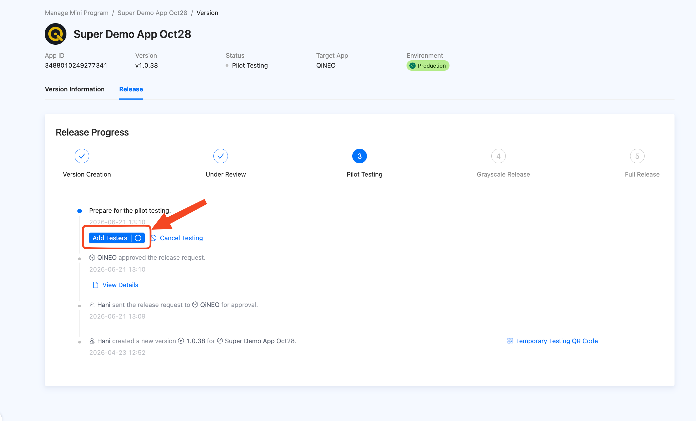
Task: Click user icon before 'Hani sent the release'
Action: tap(92, 305)
